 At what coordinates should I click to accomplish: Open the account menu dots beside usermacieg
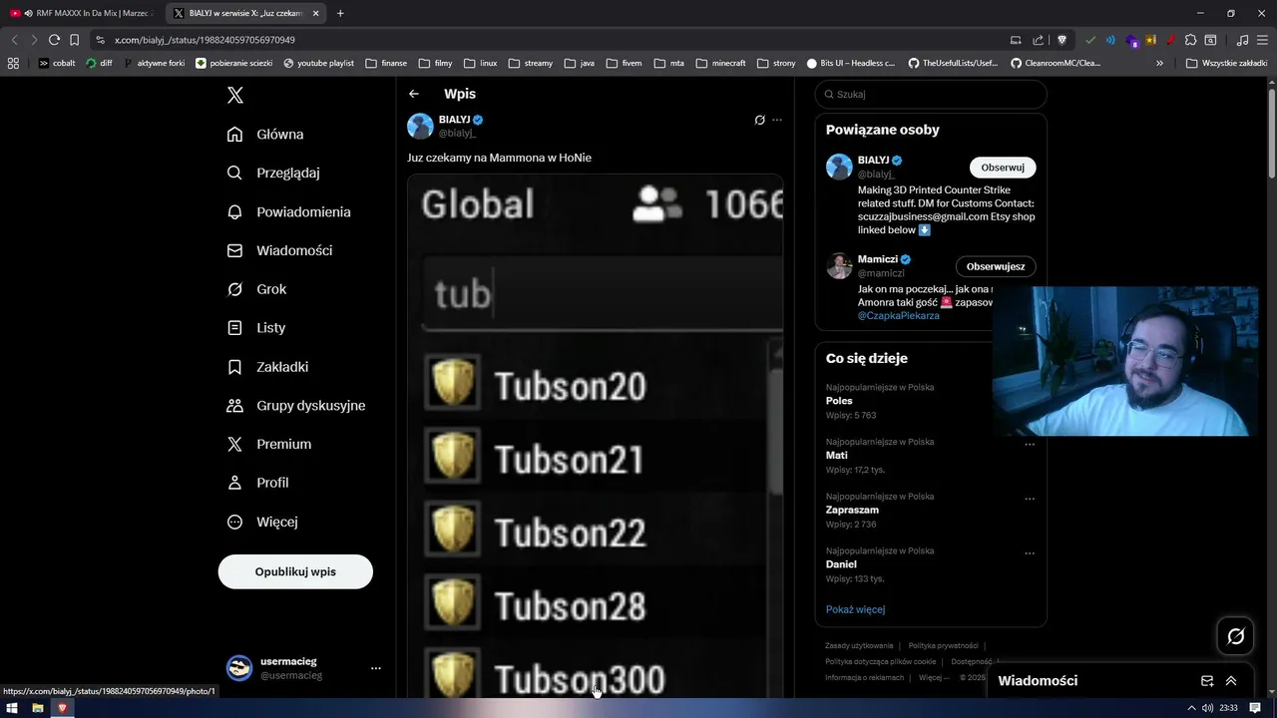click(x=375, y=668)
